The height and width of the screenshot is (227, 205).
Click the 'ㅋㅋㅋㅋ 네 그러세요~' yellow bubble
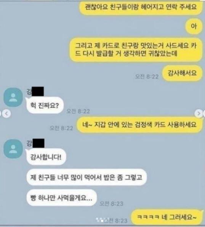pyautogui.click(x=167, y=217)
